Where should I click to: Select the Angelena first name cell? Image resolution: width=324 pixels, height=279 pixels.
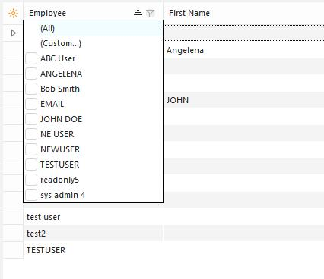tap(243, 50)
